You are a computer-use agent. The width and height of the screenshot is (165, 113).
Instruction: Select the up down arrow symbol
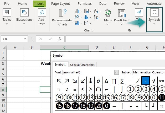coord(90,81)
